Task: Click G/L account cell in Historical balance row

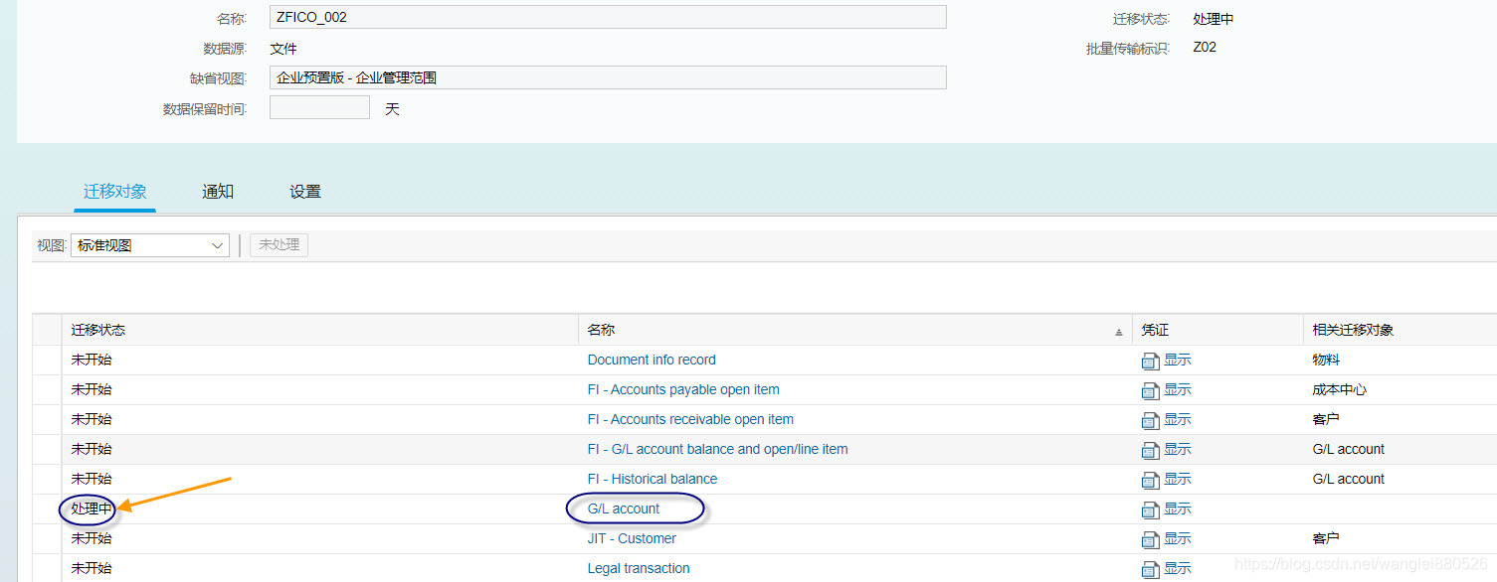Action: 1348,479
